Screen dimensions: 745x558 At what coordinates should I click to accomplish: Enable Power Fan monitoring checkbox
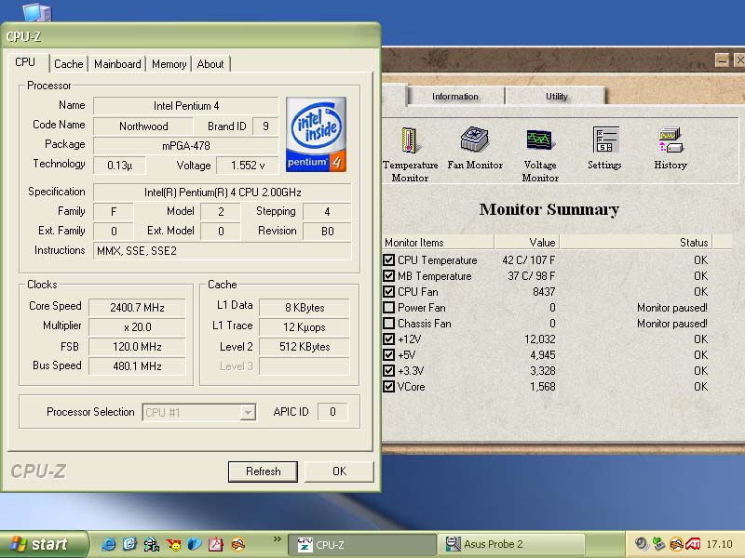[x=388, y=308]
